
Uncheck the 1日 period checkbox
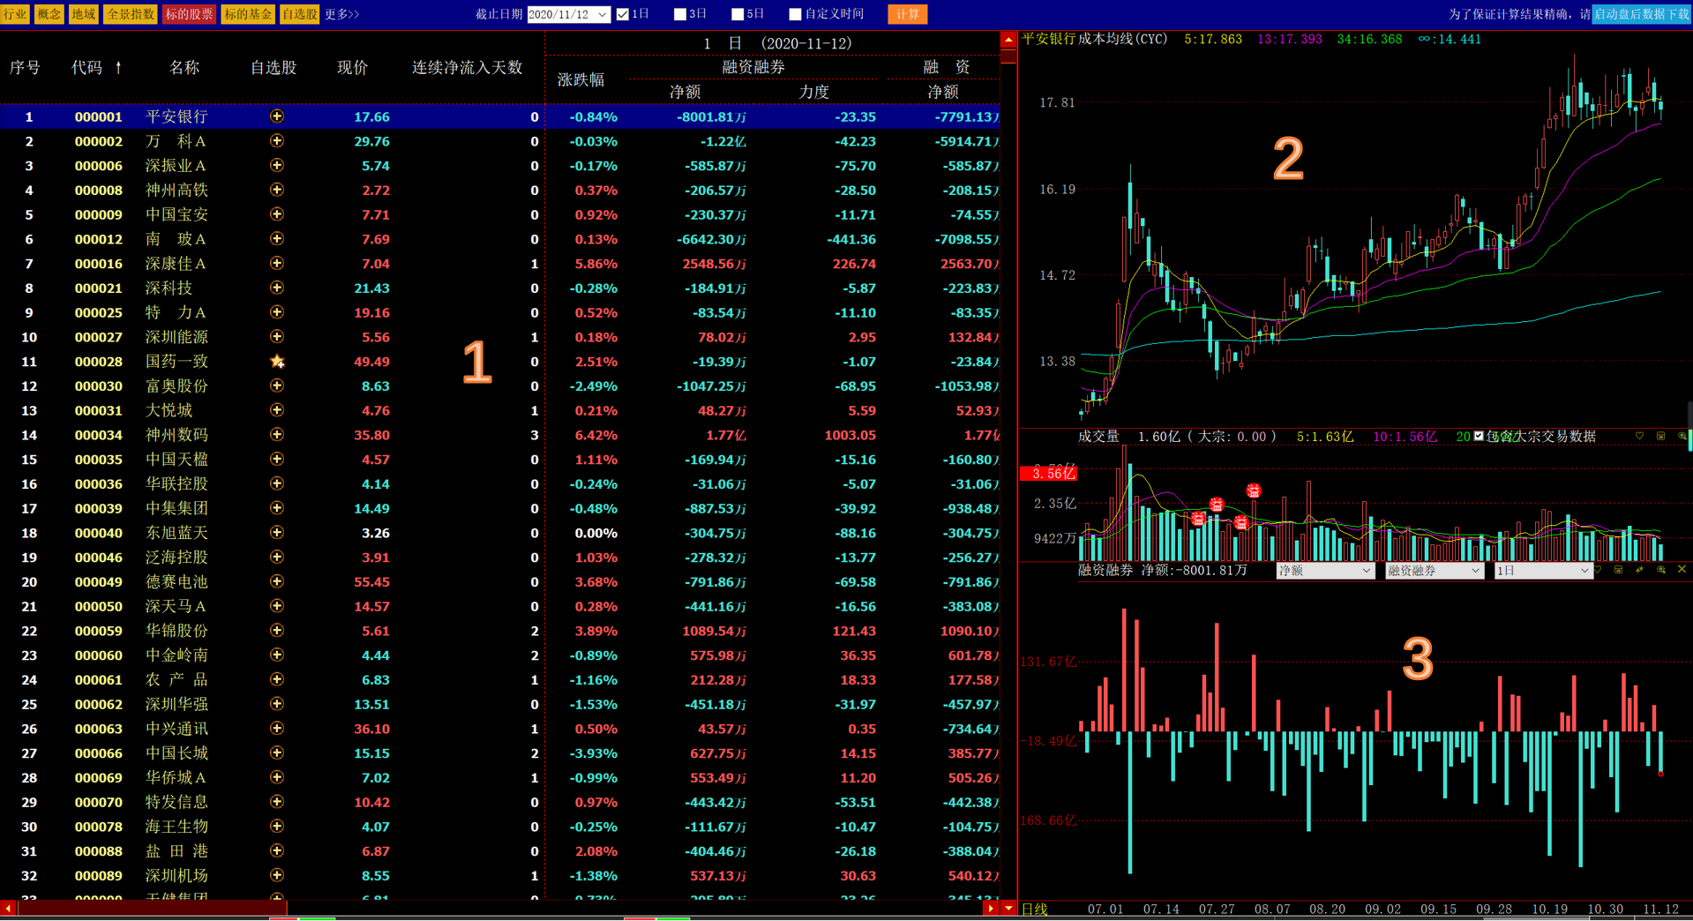623,14
